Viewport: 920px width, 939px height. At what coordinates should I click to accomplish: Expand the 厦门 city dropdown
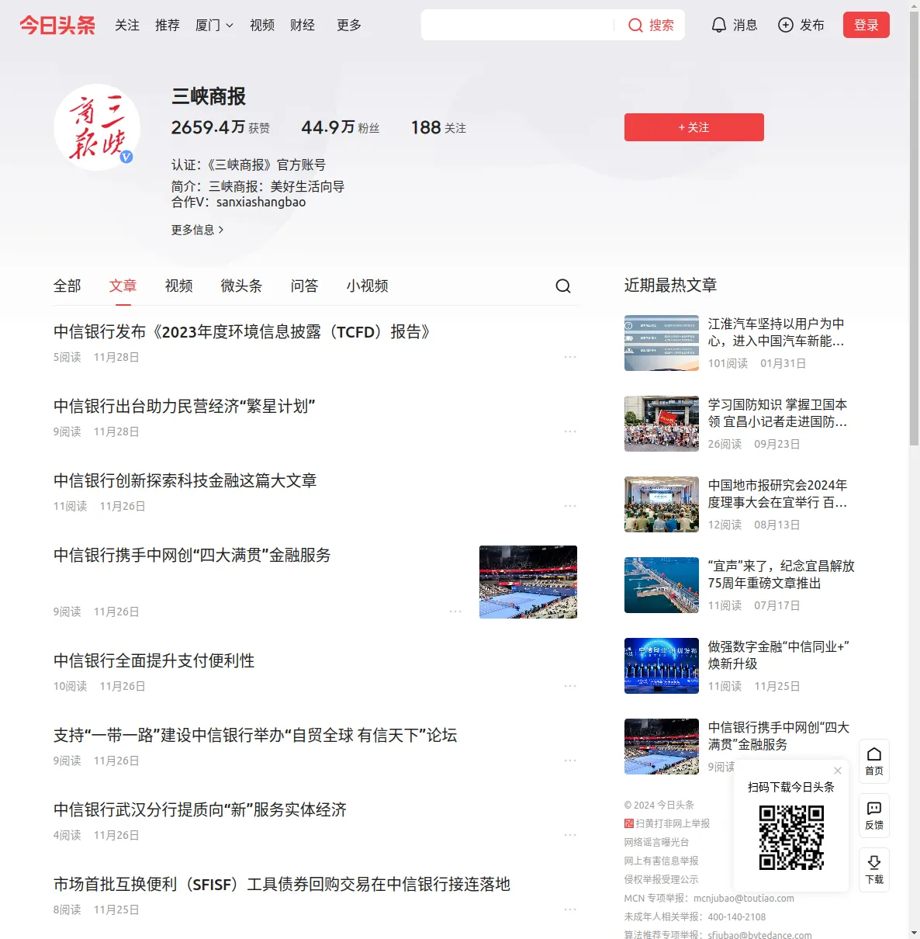tap(214, 25)
